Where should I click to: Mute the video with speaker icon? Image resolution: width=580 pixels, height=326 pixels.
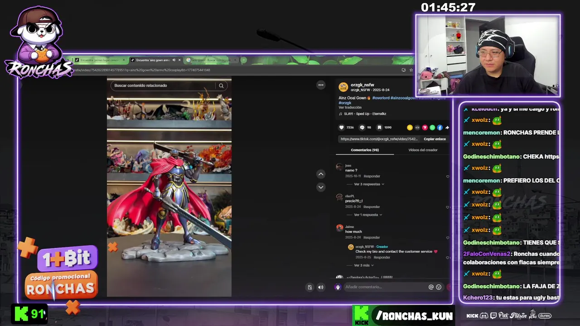point(321,287)
